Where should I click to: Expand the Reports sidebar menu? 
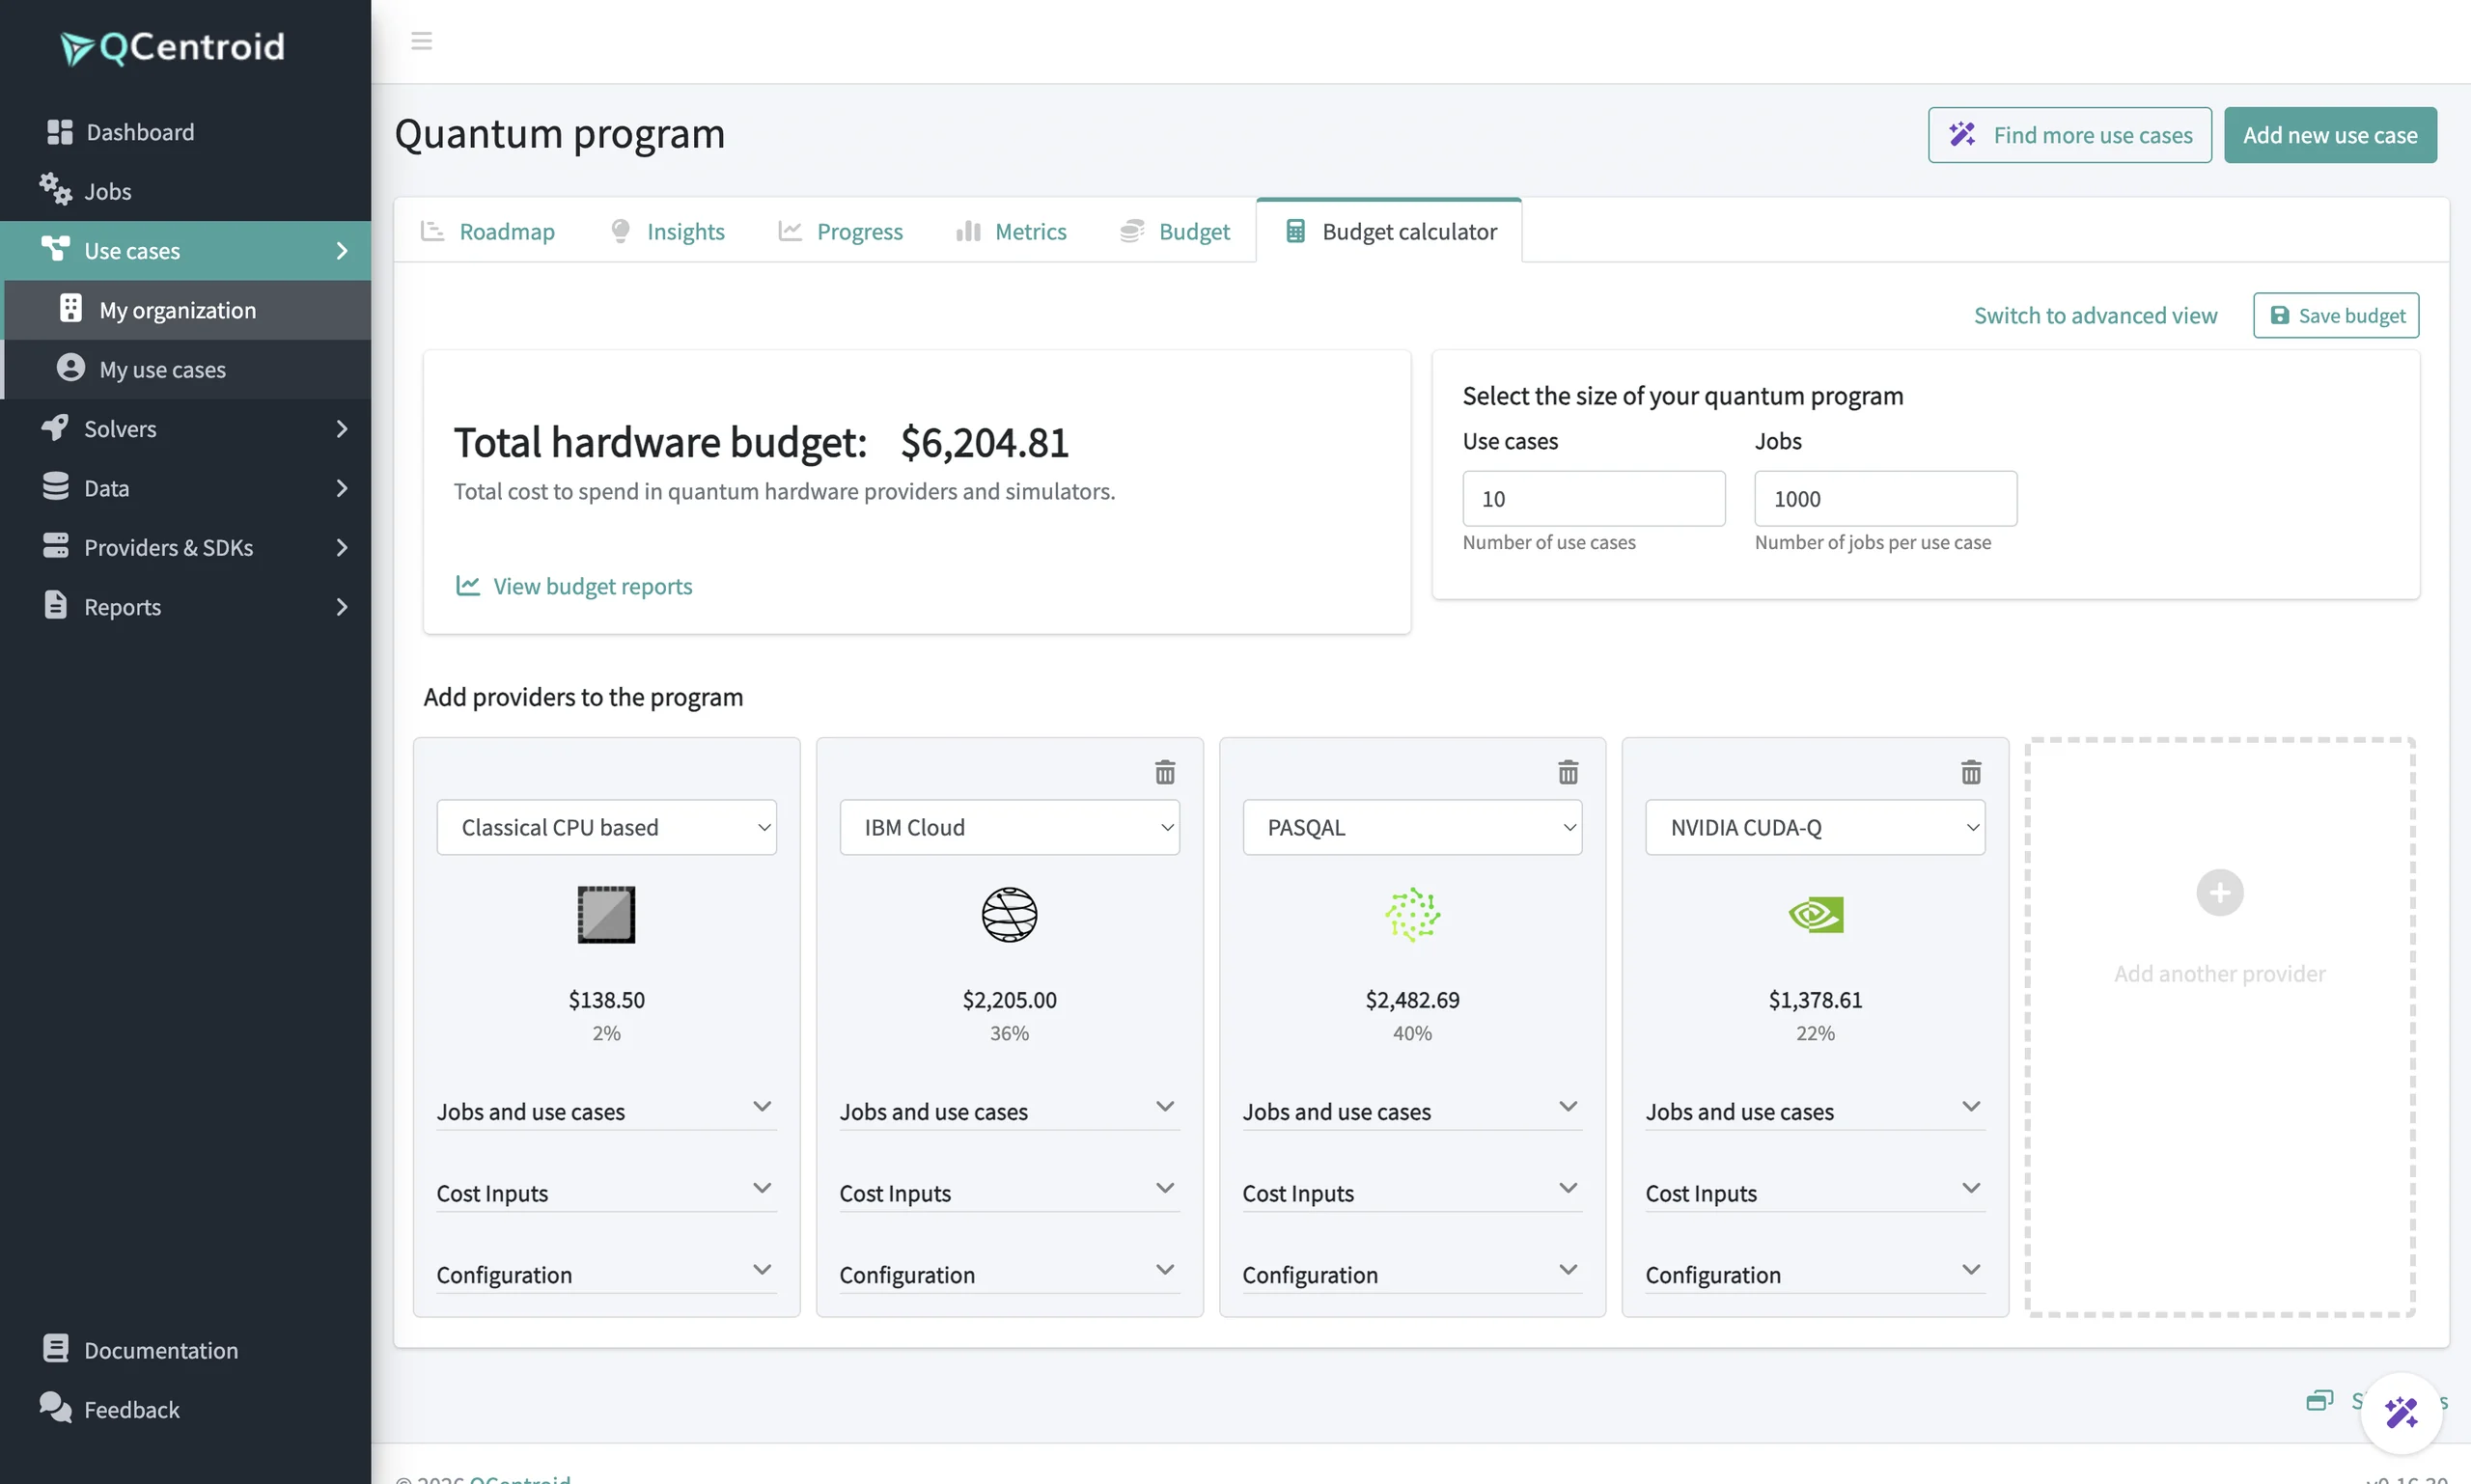[185, 606]
